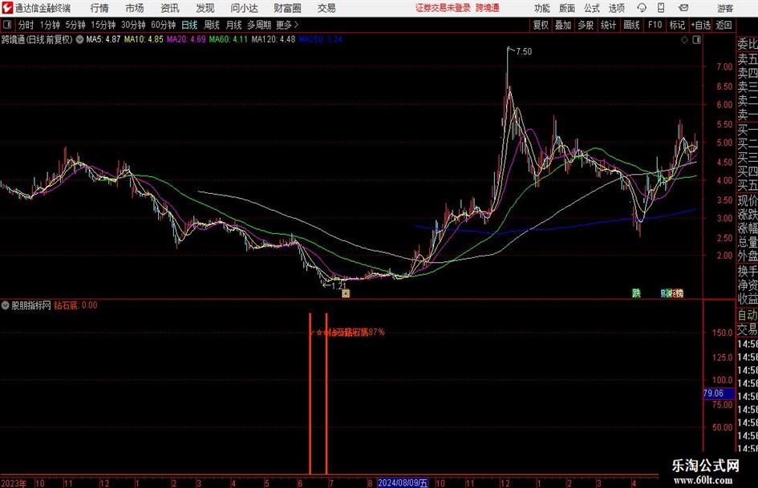Screen dimensions: 758x488
Task: Switch to the 月线 monthly tab
Action: point(234,25)
